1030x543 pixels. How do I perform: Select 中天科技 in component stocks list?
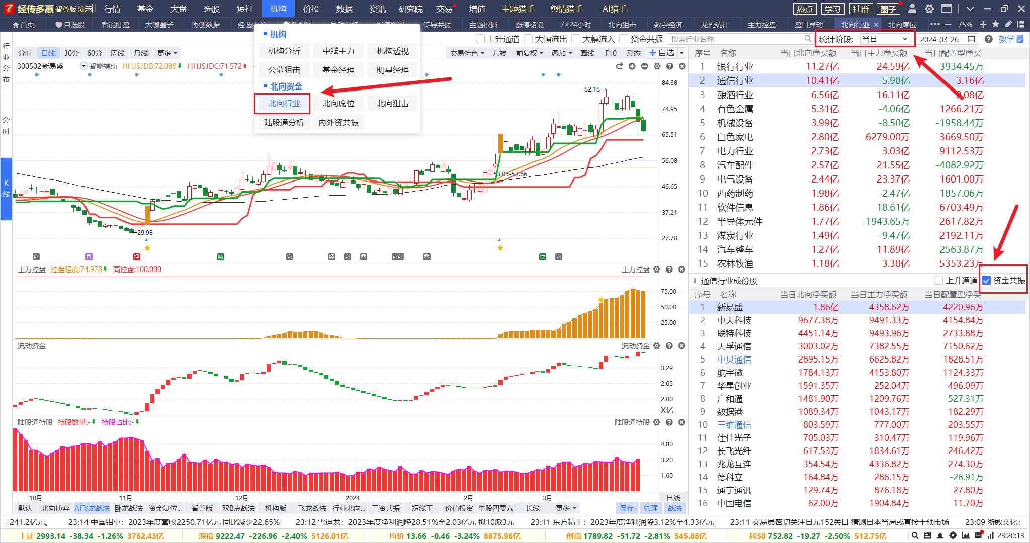pos(856,320)
